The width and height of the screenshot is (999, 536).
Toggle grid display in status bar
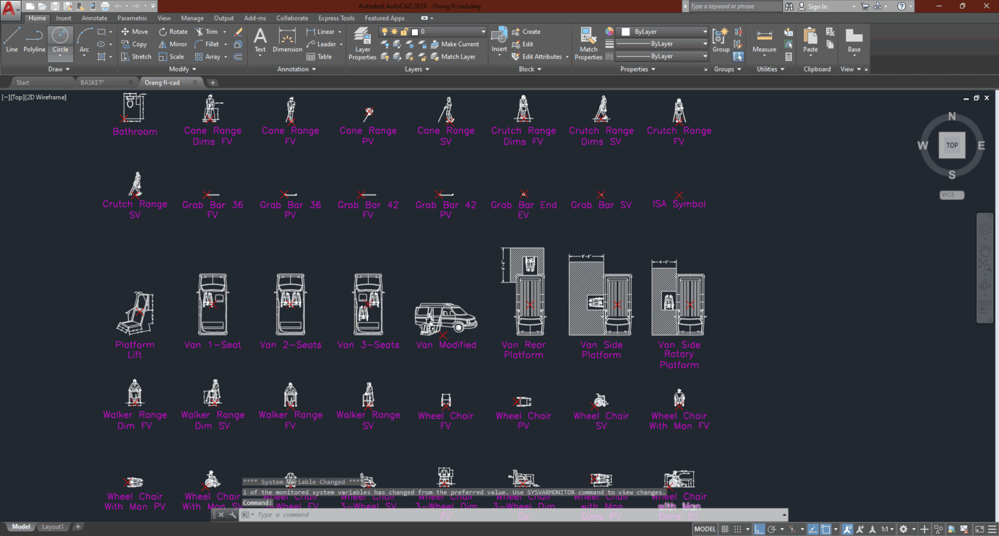[725, 529]
